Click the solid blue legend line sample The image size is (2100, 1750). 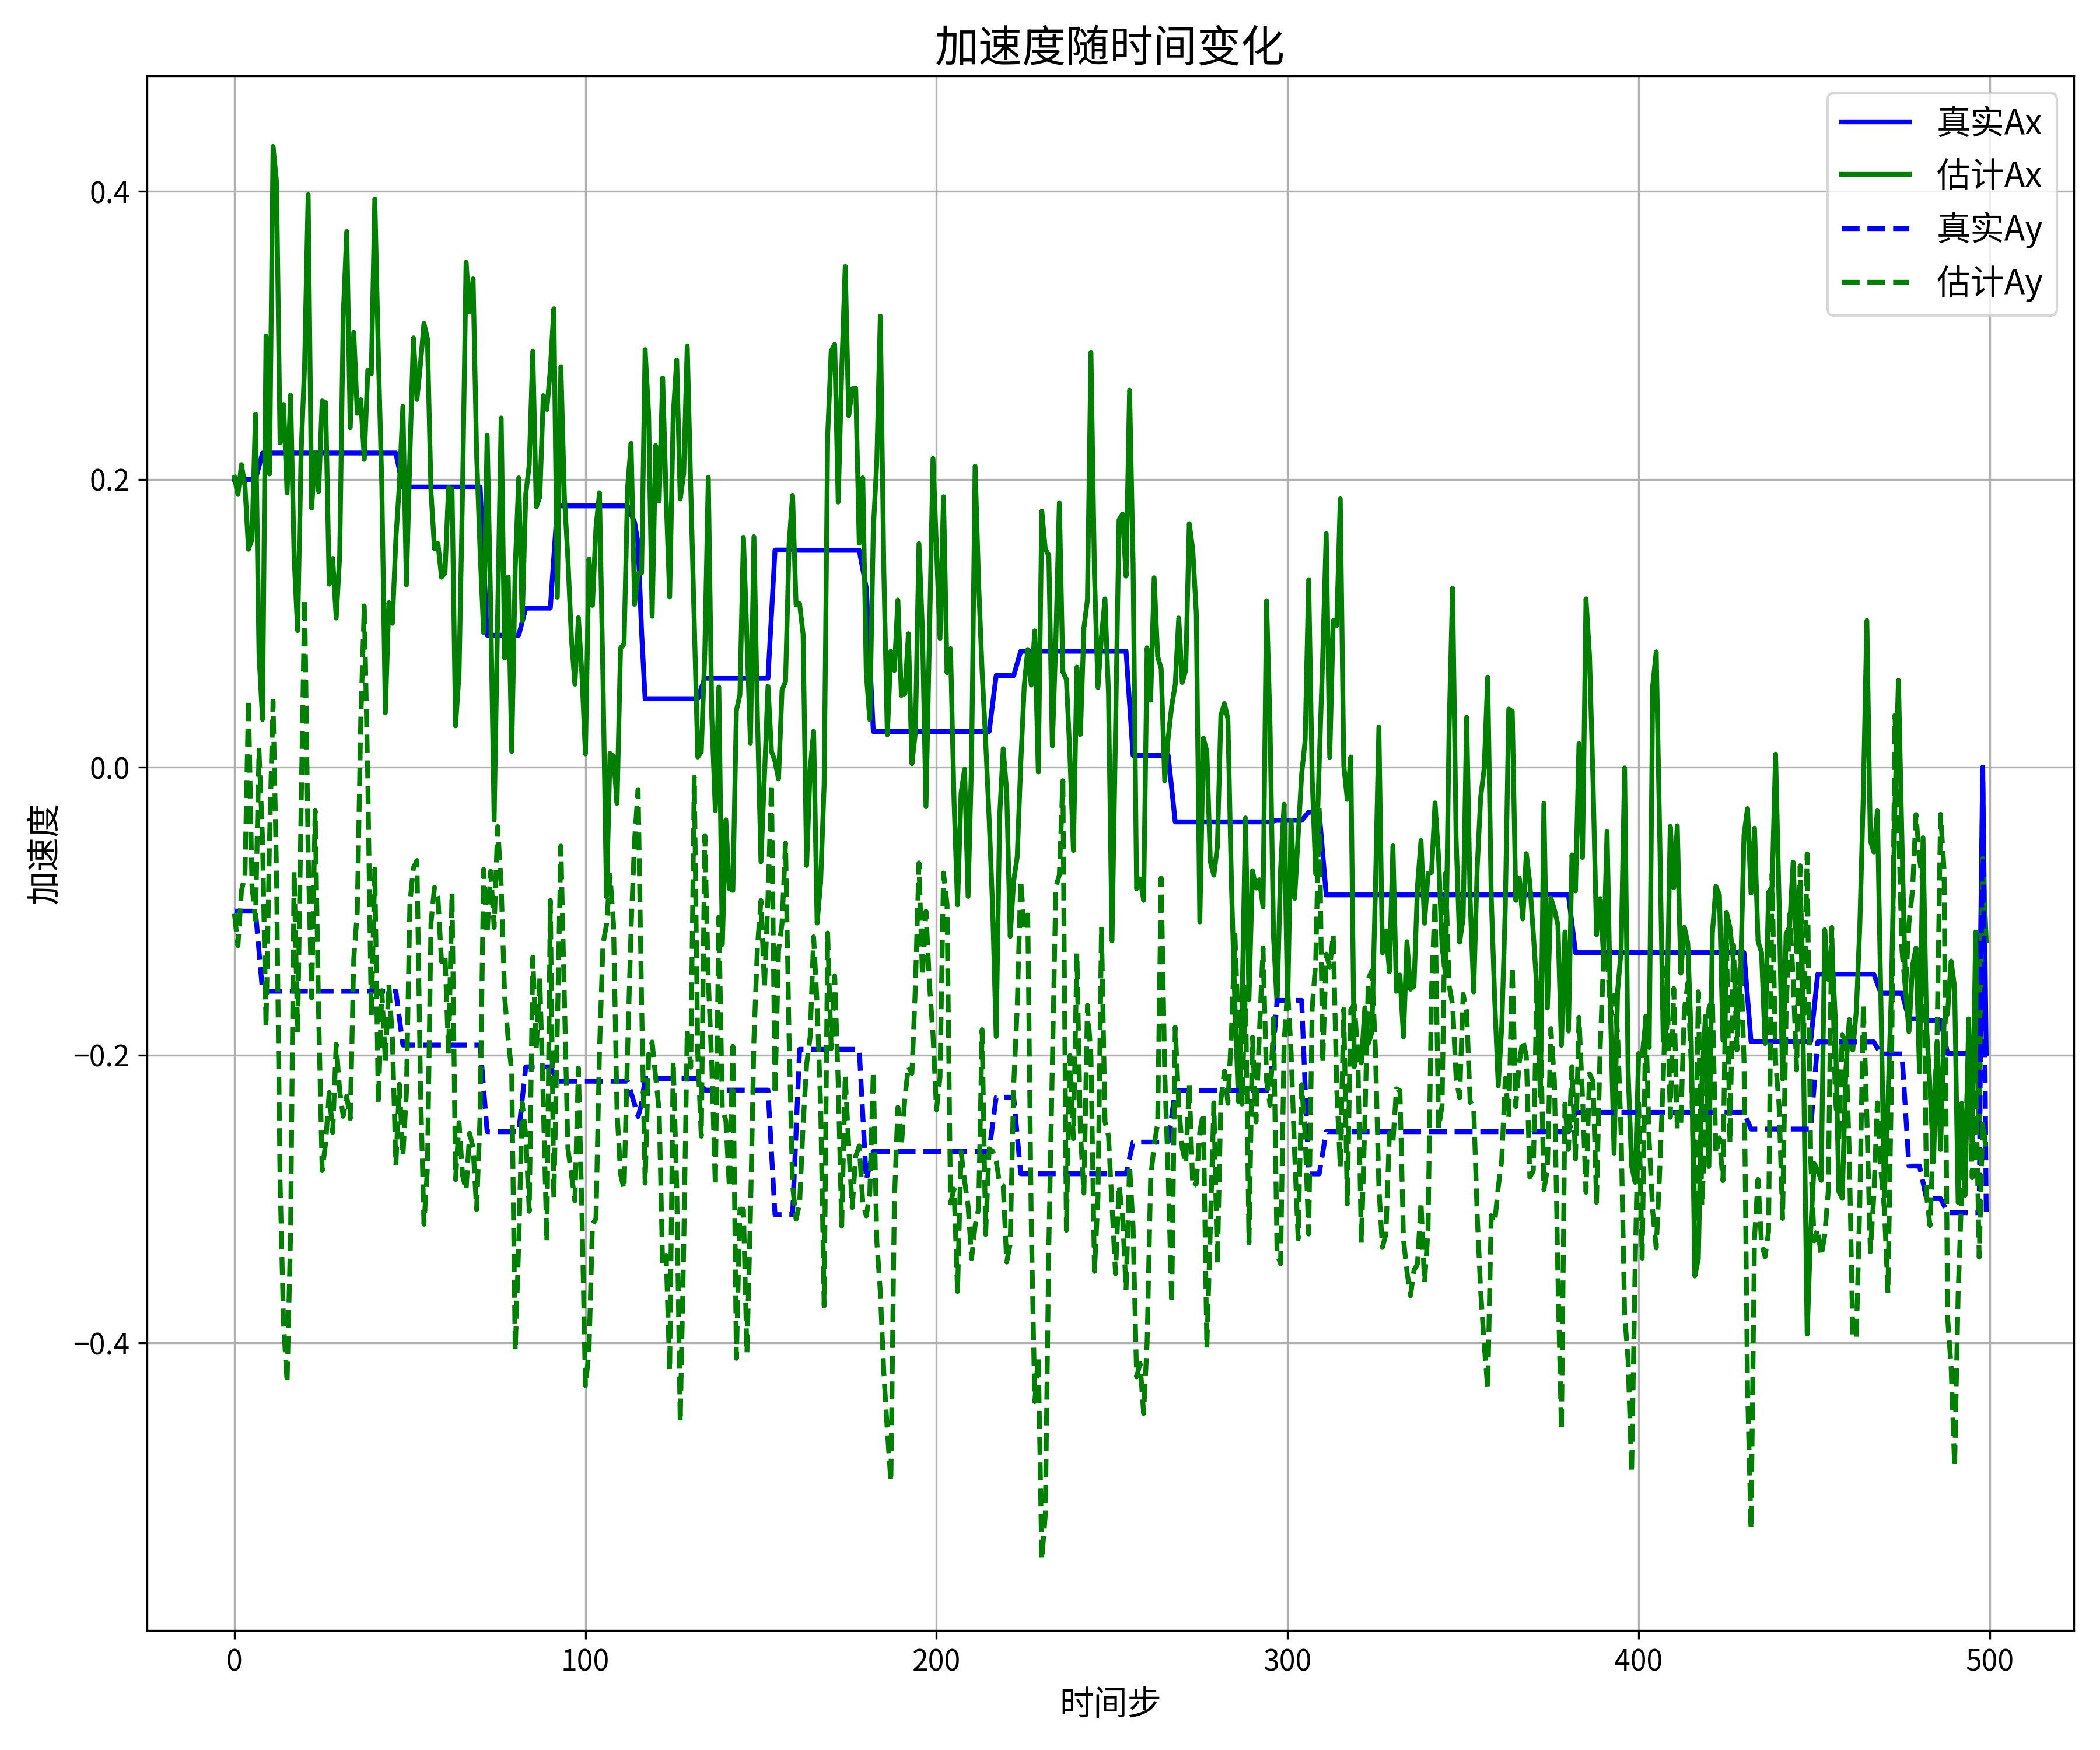click(x=1875, y=122)
